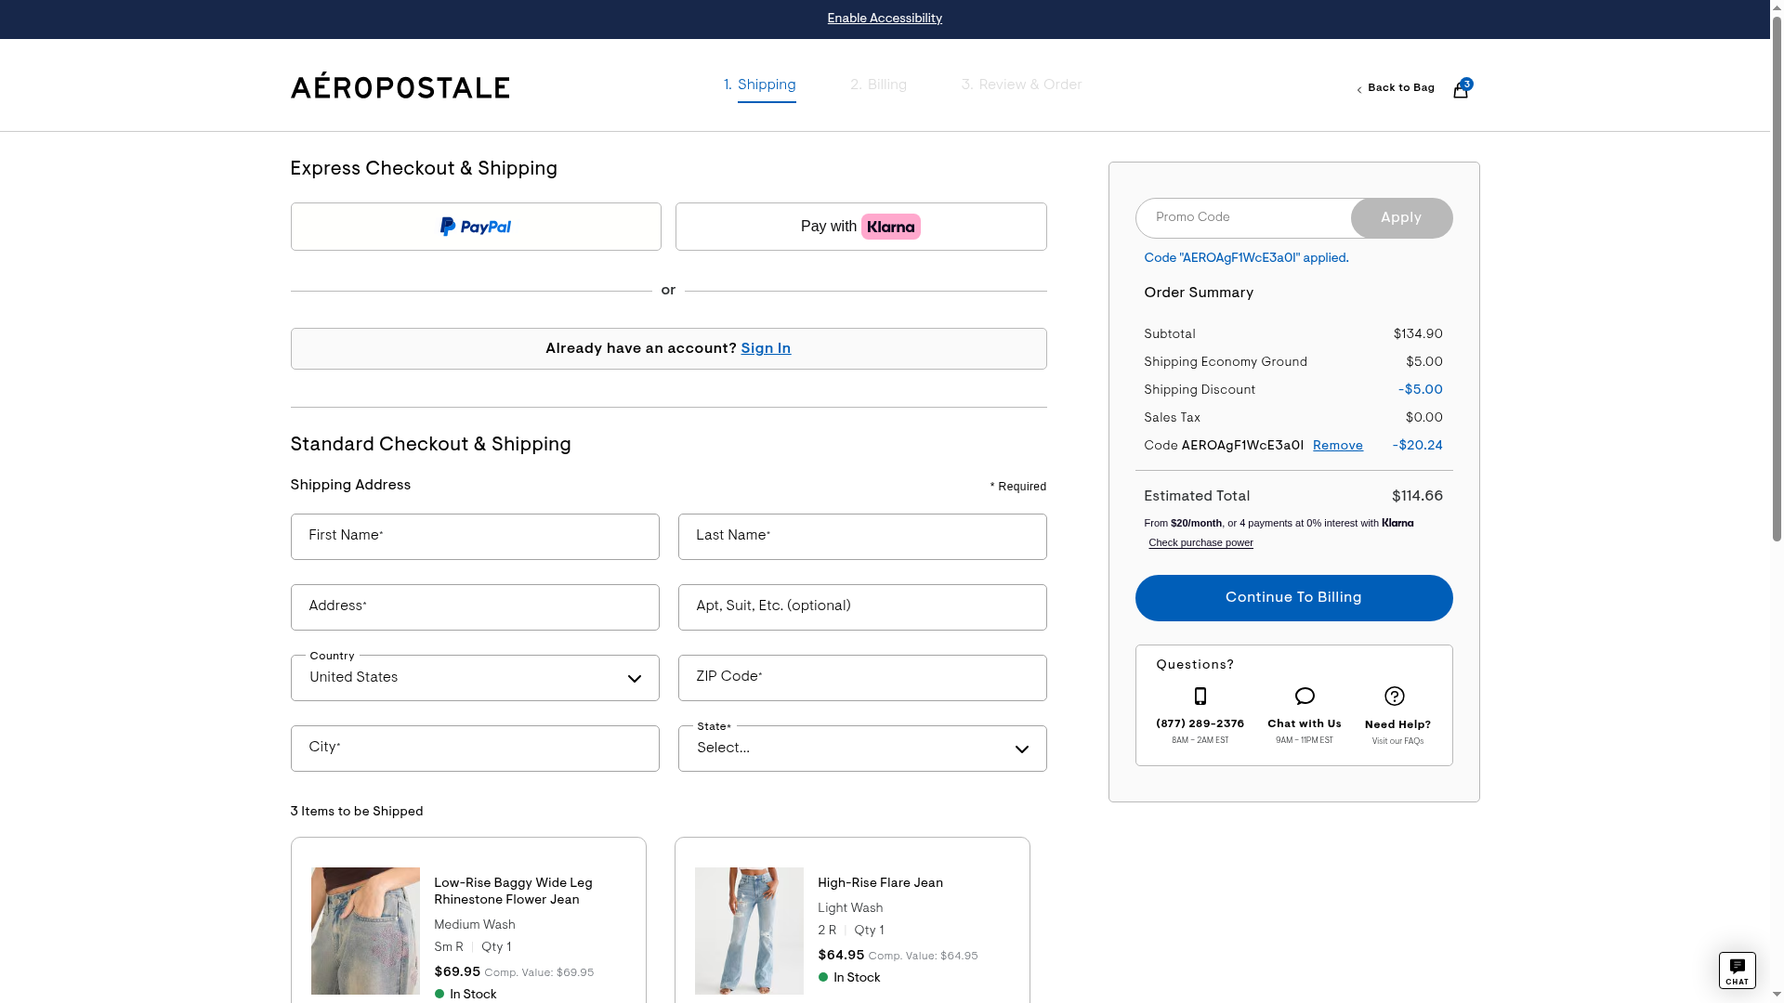Screen dimensions: 1784x1003
Task: Click the phone support icon
Action: (x=1200, y=697)
